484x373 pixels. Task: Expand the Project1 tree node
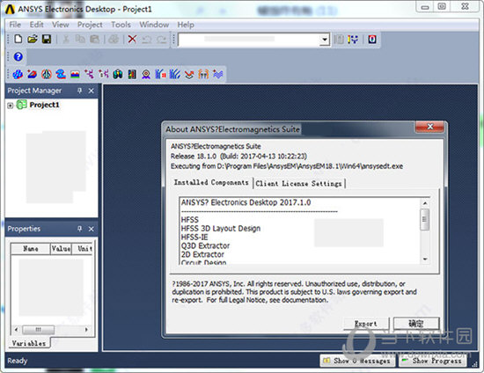[x=11, y=106]
